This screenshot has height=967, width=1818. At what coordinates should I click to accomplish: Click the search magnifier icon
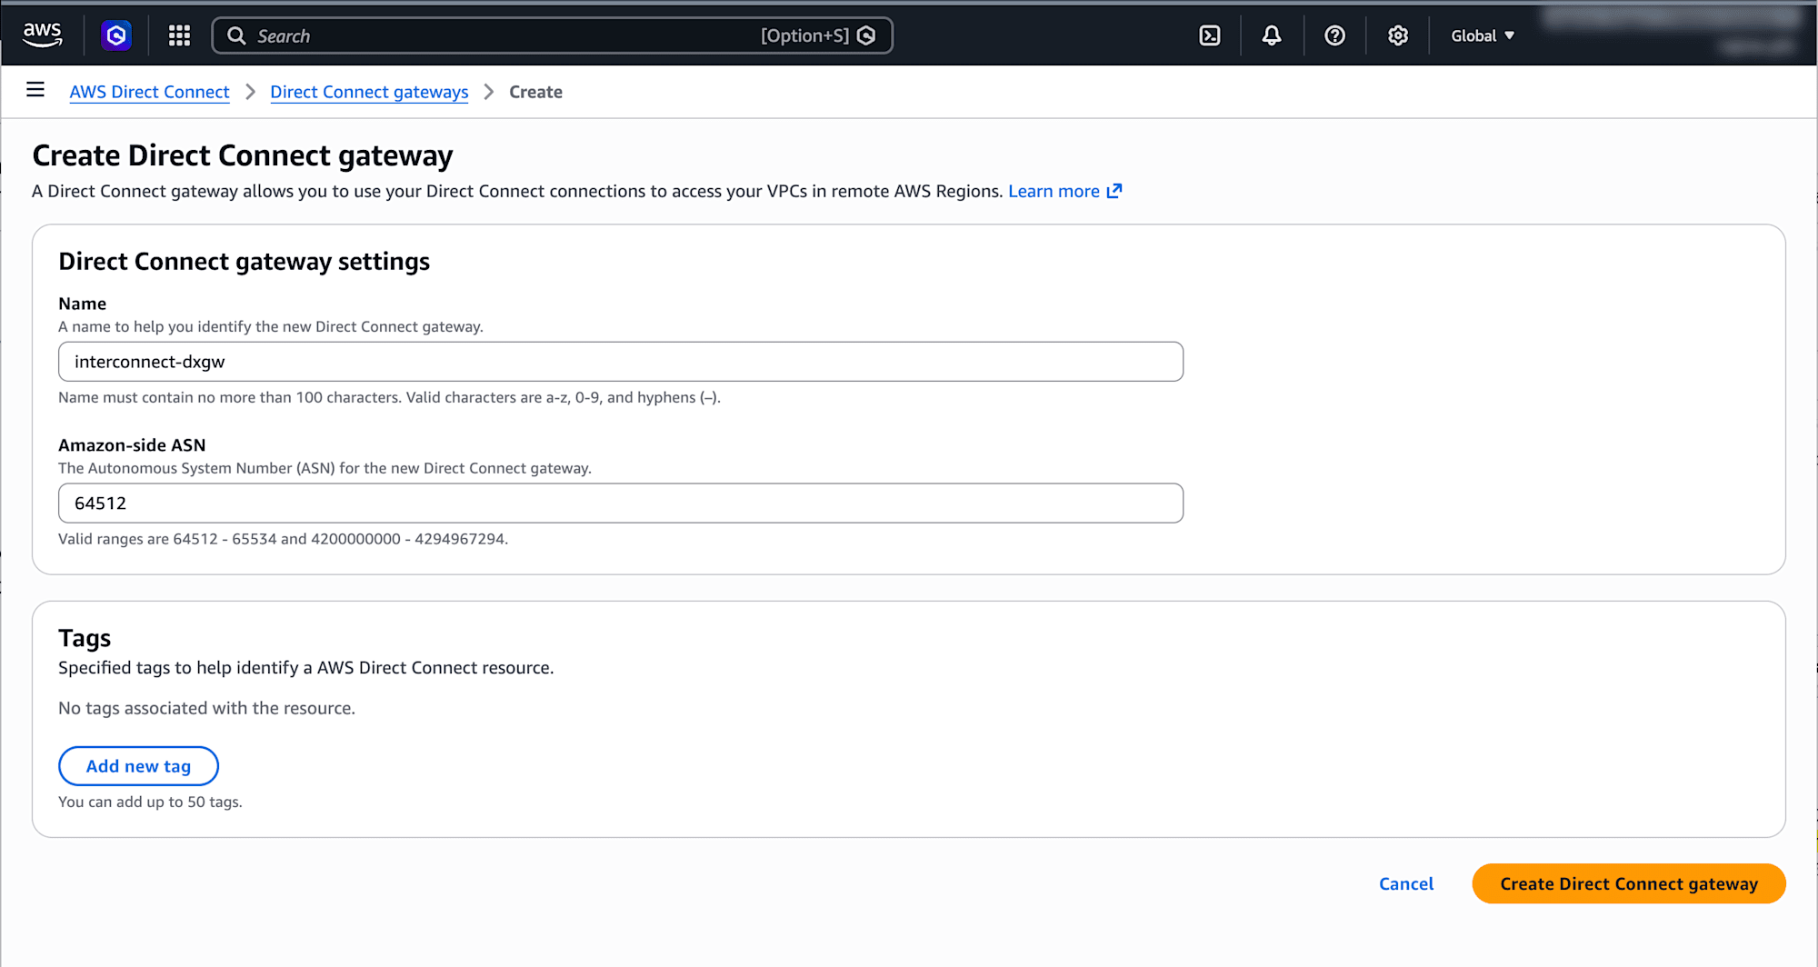(x=236, y=35)
